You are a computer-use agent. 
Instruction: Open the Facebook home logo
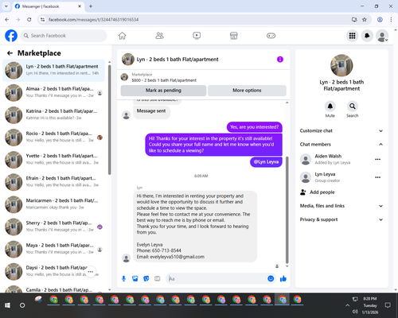[11, 36]
